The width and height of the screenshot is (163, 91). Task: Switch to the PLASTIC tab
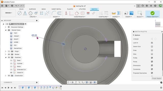(x=70, y=9)
